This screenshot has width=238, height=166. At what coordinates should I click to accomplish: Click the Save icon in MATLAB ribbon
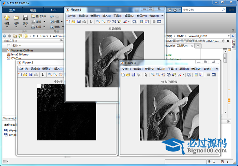25,18
